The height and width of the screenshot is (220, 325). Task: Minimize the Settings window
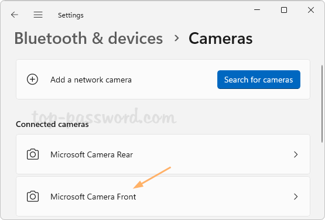coord(257,10)
